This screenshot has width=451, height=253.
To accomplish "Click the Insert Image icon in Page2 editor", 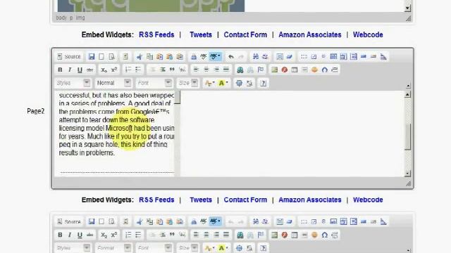I will [x=274, y=70].
